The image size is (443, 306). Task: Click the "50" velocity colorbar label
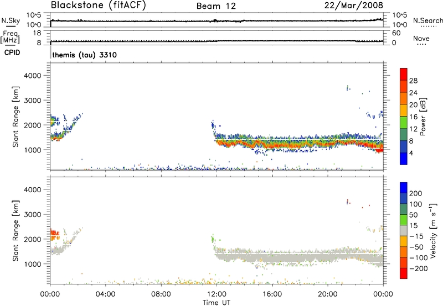(x=413, y=215)
